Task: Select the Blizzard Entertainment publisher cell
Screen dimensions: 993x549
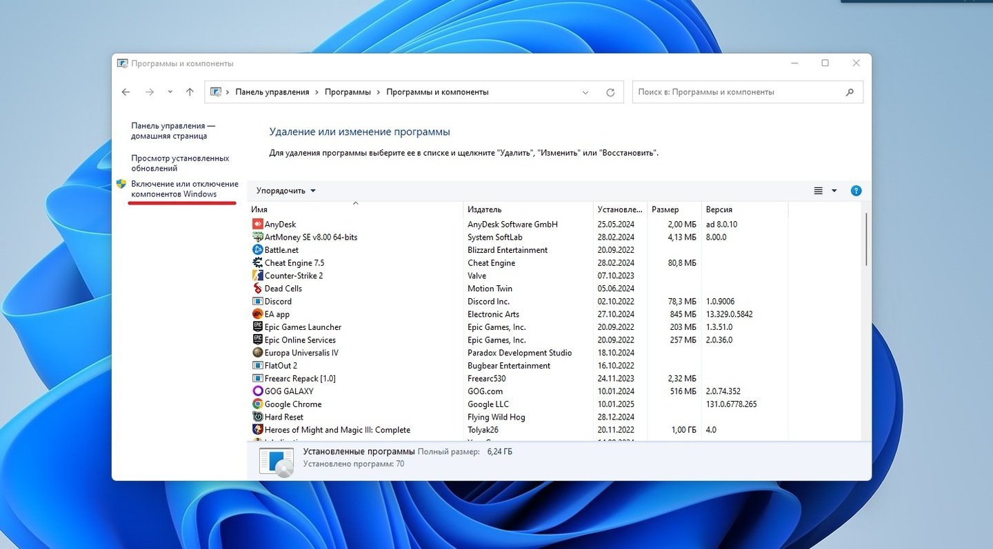Action: coord(508,250)
